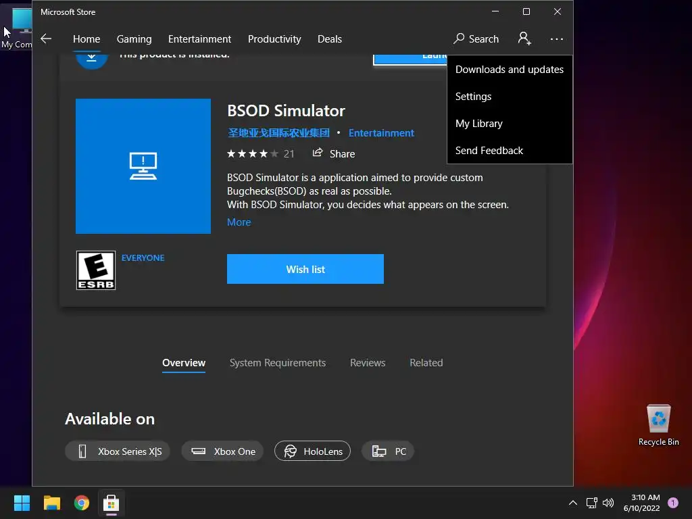Toggle the three-dot See more menu
692x519 pixels.
557,39
